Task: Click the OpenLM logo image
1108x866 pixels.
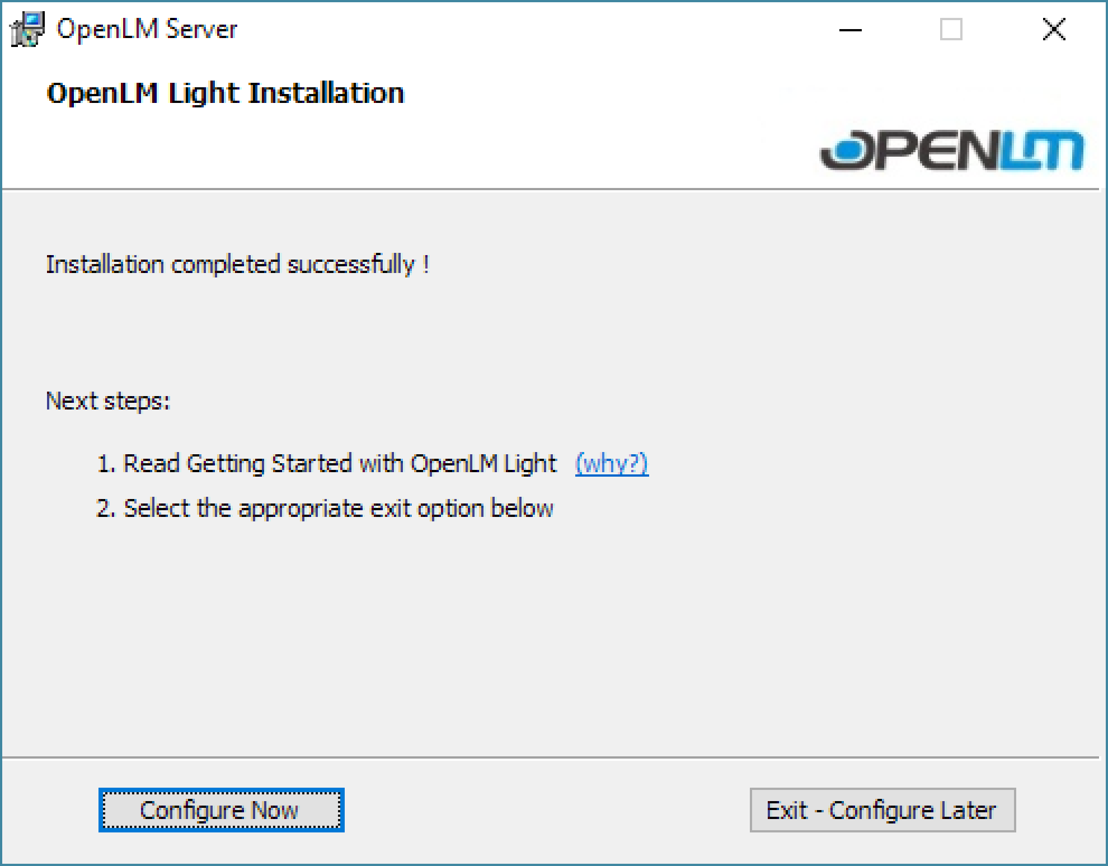Action: (x=951, y=149)
